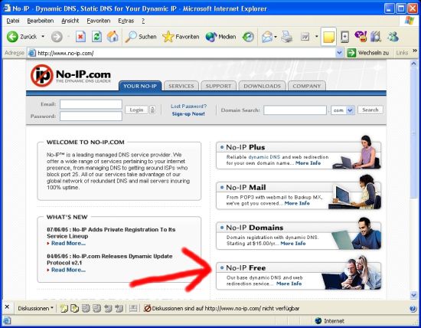Open the Diskussionen dropdown in bottom bar
The image size is (421, 328).
pyautogui.click(x=36, y=308)
